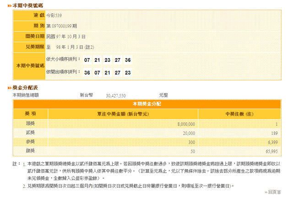The width and height of the screenshot is (293, 198).
Task: Click the total sales amount 30,427,550
Action: [x=116, y=96]
